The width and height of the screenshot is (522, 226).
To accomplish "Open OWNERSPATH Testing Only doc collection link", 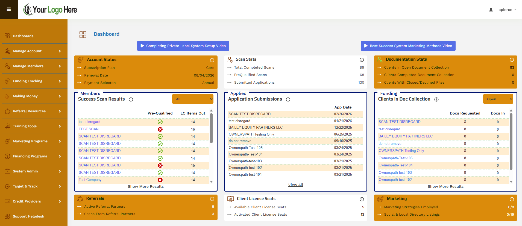I will [401, 151].
